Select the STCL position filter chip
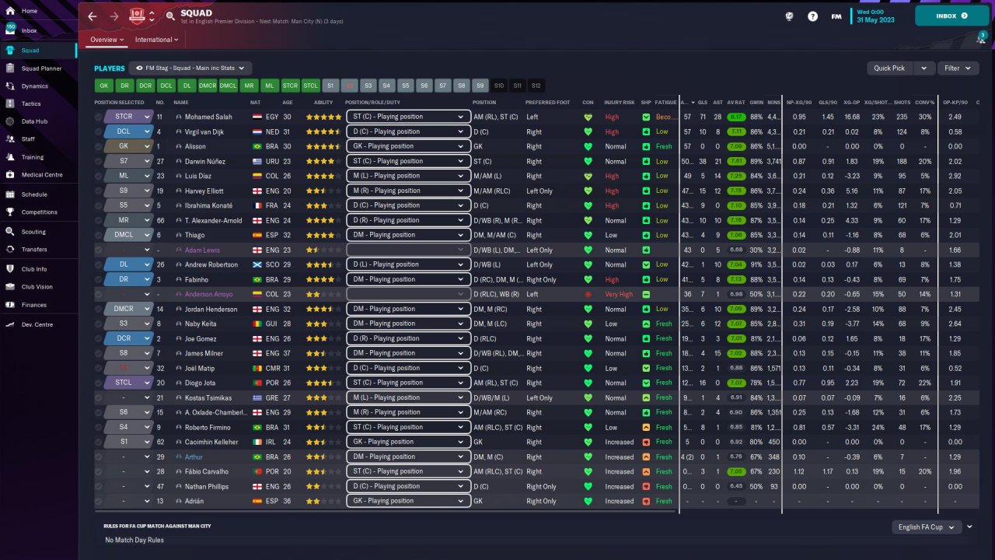The image size is (995, 560). pyautogui.click(x=310, y=86)
